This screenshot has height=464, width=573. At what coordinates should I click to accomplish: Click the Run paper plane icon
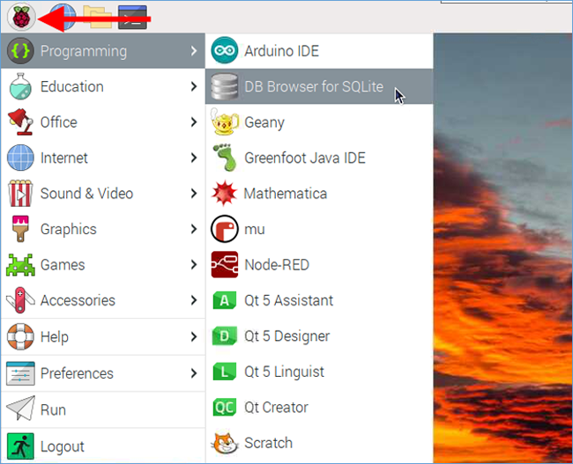(20, 409)
